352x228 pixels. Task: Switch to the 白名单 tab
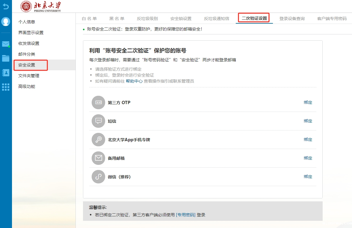(x=89, y=19)
